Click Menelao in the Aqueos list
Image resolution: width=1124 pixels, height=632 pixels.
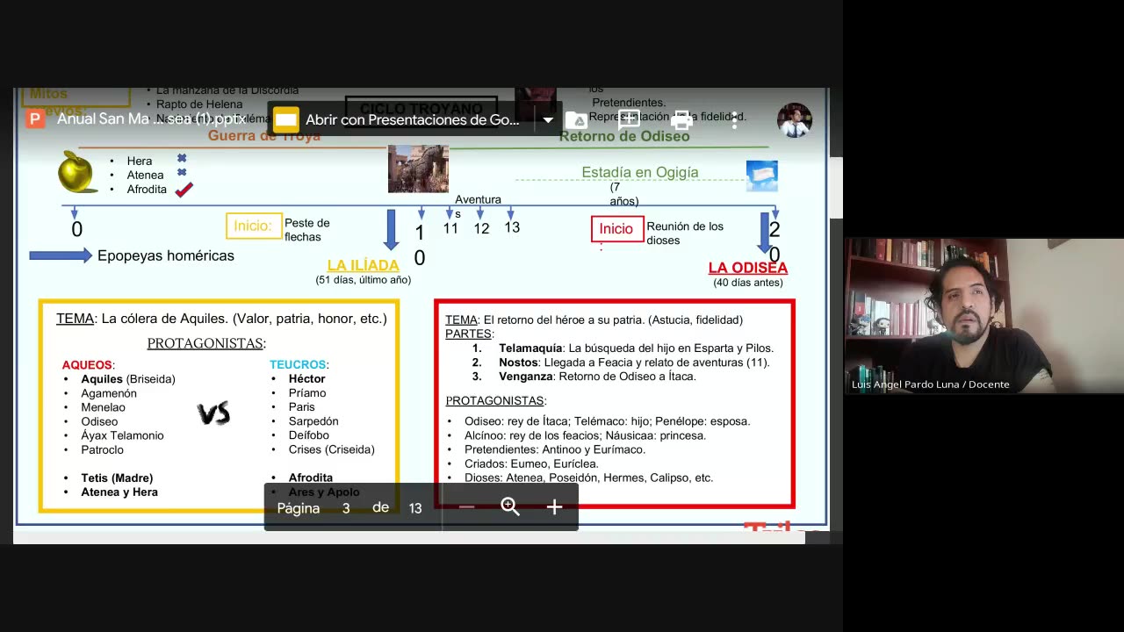[x=103, y=407]
